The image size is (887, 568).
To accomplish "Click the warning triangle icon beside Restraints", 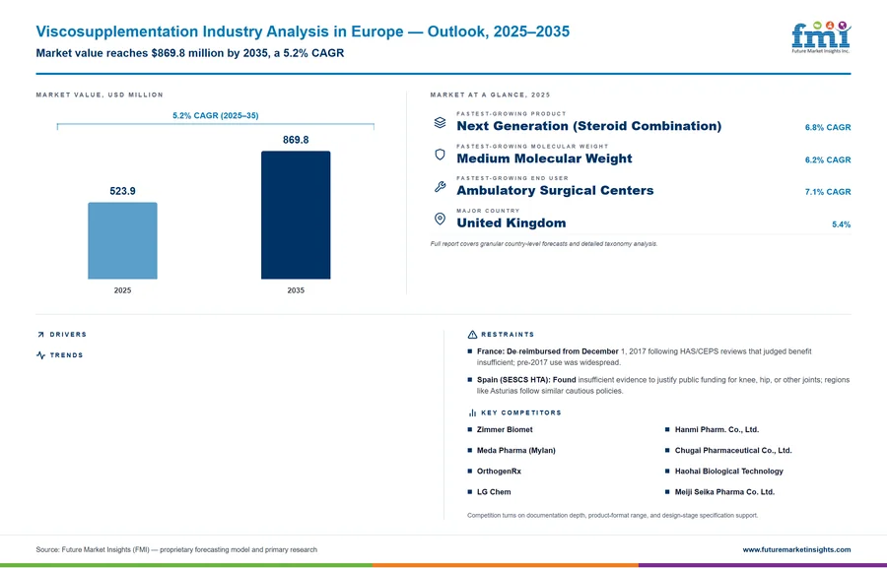I will pyautogui.click(x=472, y=335).
